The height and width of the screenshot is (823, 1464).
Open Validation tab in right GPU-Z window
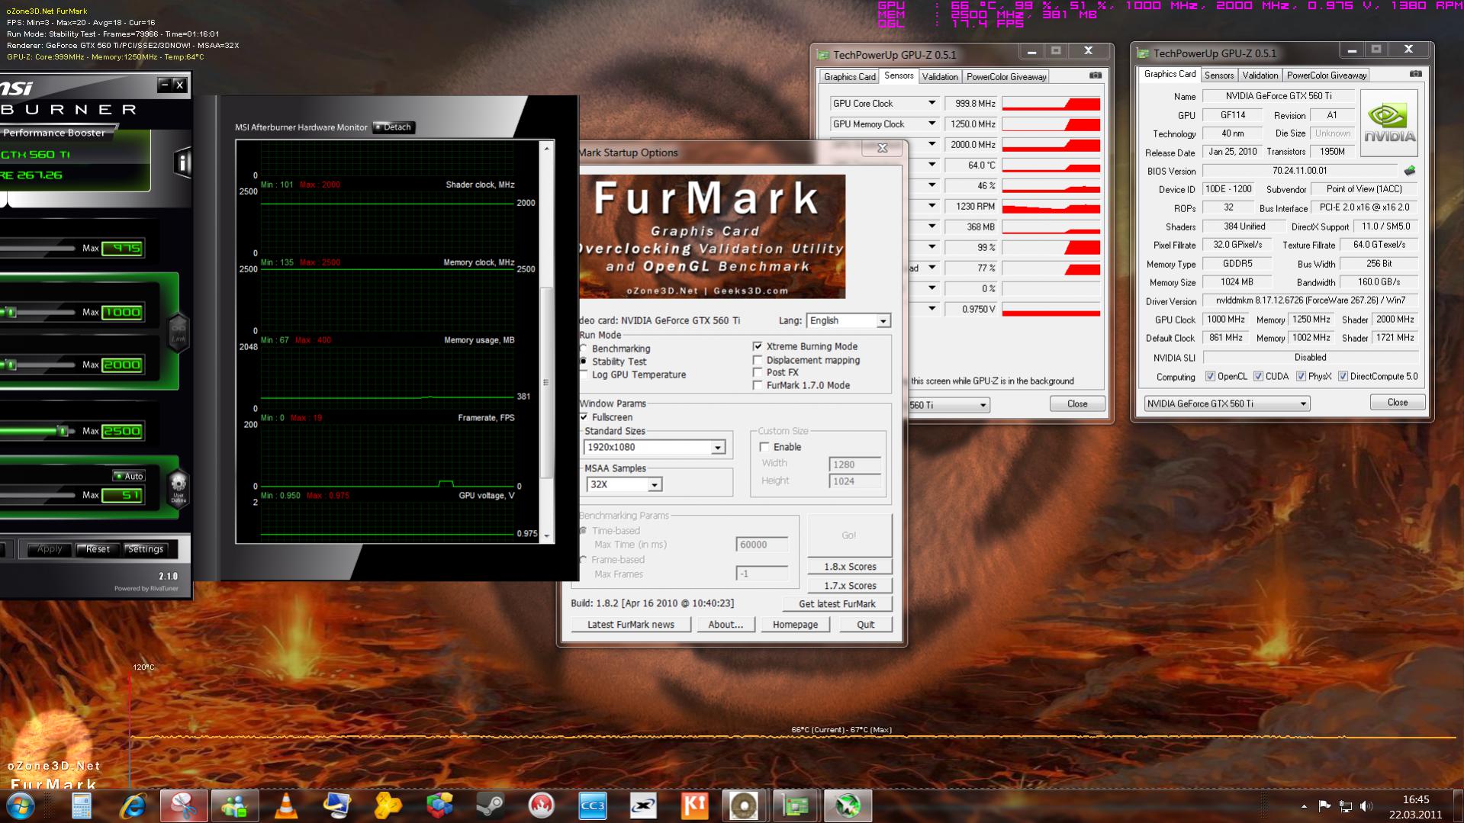1260,76
